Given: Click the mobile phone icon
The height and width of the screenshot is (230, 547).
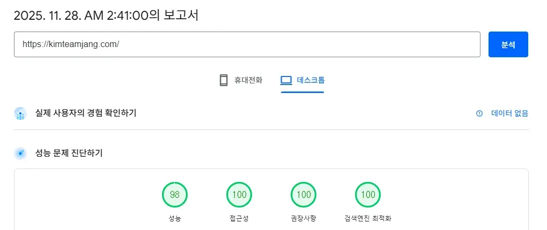Looking at the screenshot, I should click(224, 81).
